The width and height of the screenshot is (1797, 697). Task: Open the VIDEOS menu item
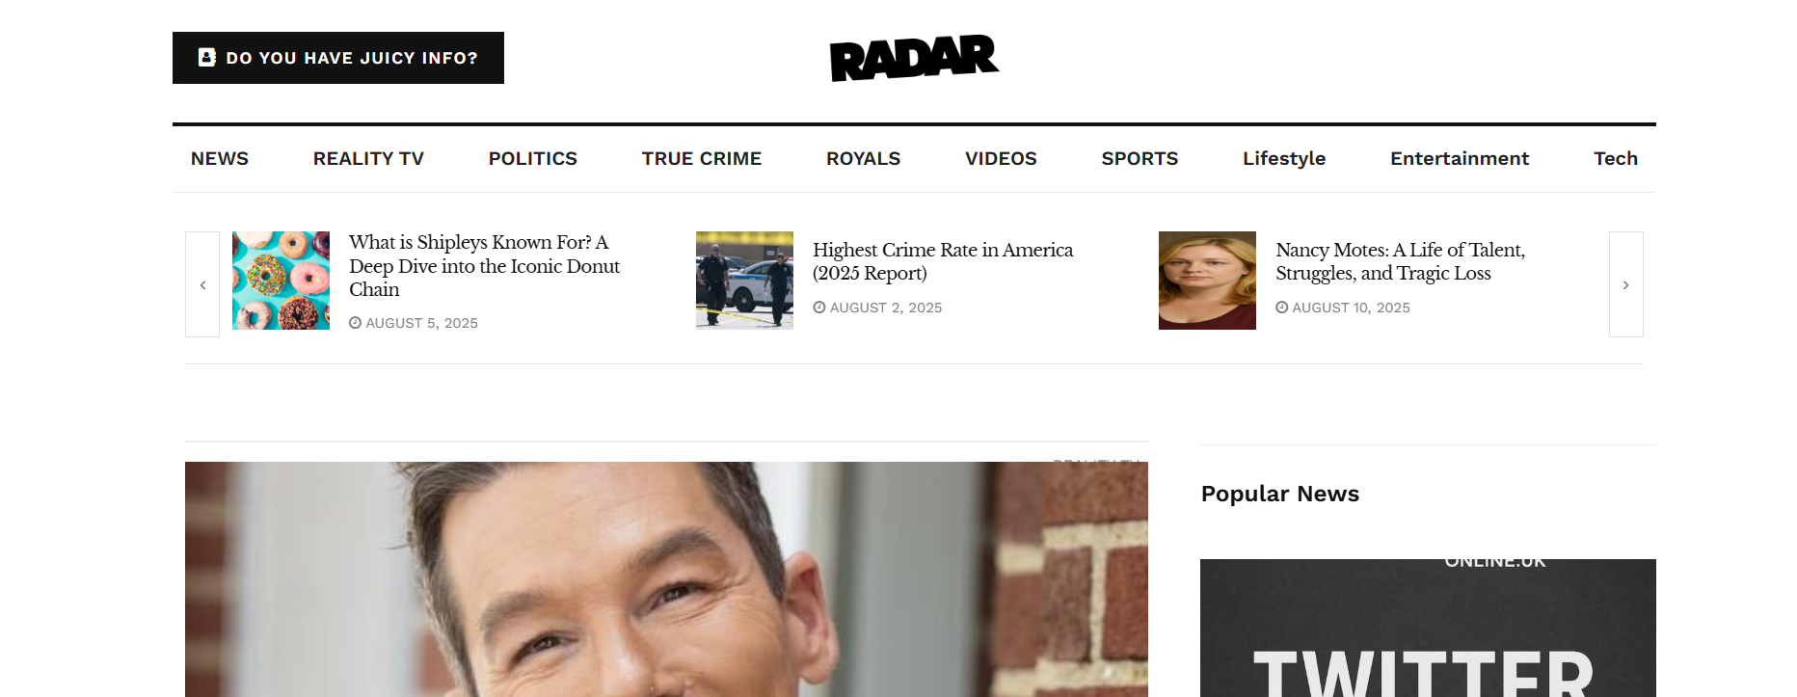tap(1001, 158)
